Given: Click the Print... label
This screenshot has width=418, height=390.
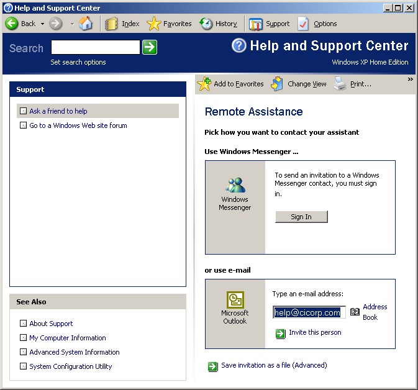Looking at the screenshot, I should [361, 84].
